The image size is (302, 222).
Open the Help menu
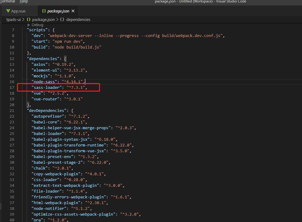(24, 1)
